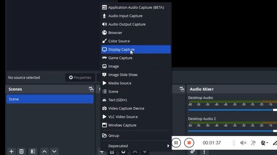The image size is (277, 155).
Task: Click the recording timer 00:01:37
Action: [212, 143]
